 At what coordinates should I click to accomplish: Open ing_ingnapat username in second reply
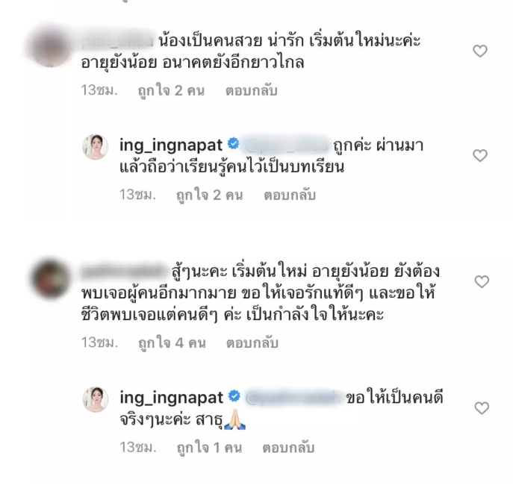(172, 398)
